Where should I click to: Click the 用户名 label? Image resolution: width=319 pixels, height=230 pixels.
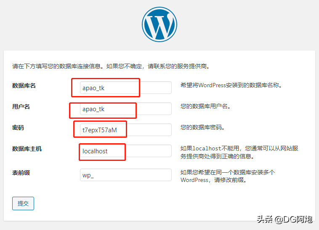pyautogui.click(x=21, y=107)
